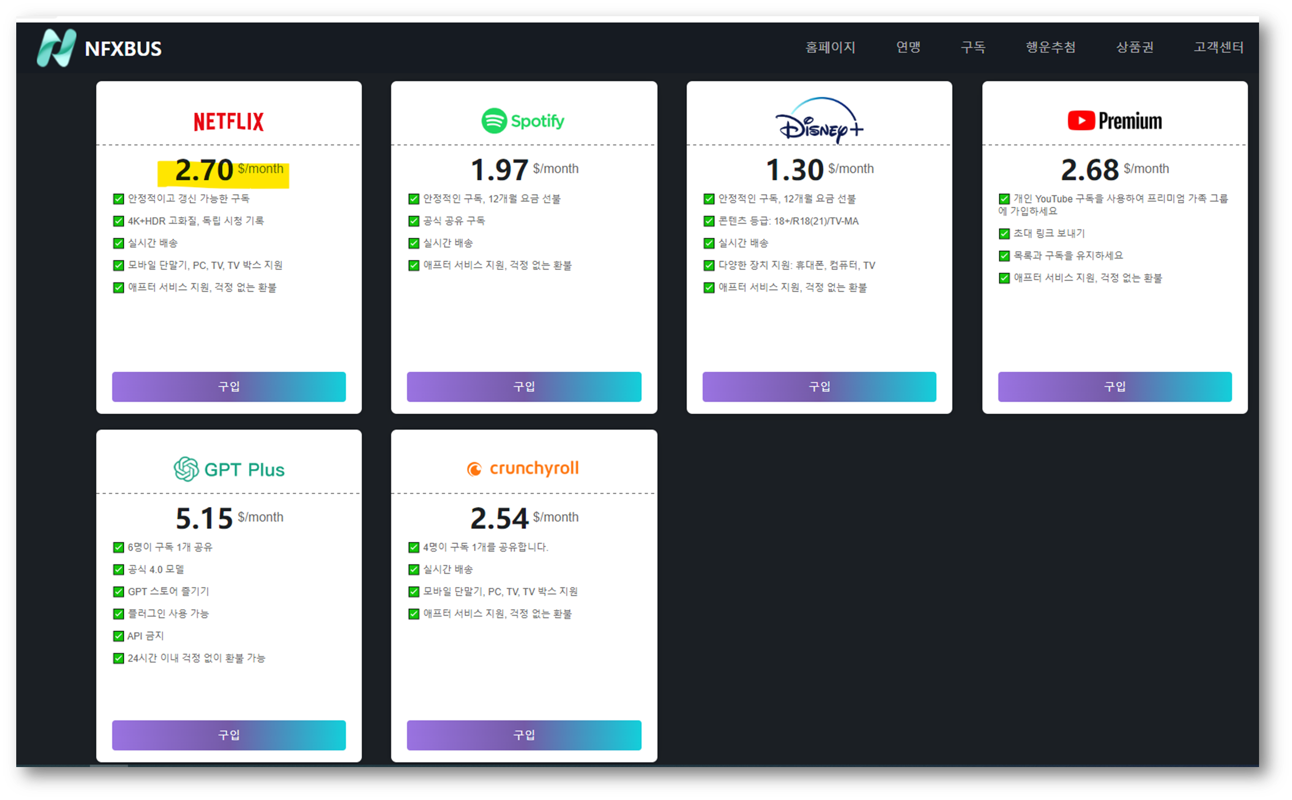Image resolution: width=1292 pixels, height=800 pixels.
Task: Open the 연맹 menu item
Action: [907, 48]
